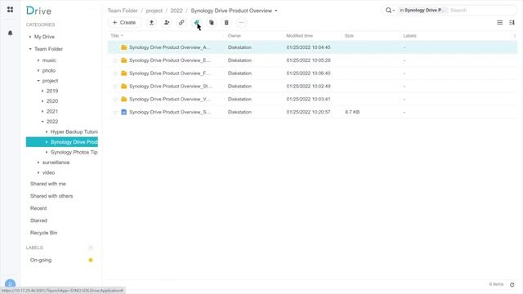The image size is (523, 294).
Task: Collapse the Labels section with its toggle
Action: pos(91,247)
